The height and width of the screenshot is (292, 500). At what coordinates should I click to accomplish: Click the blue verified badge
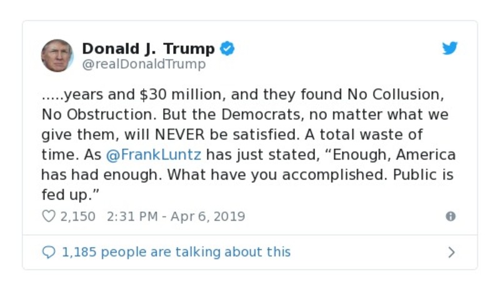coord(227,49)
